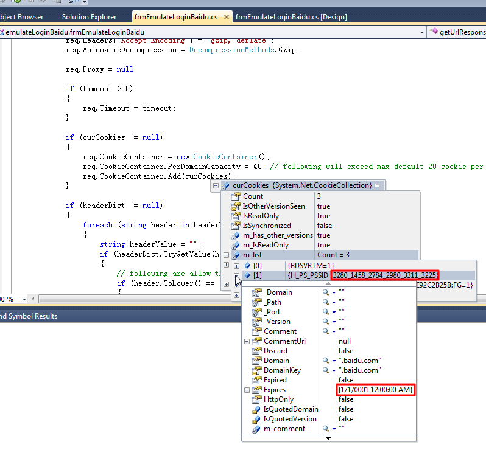Open visualizer dropdown arrow for _Domain
486x453 pixels.
tap(334, 292)
